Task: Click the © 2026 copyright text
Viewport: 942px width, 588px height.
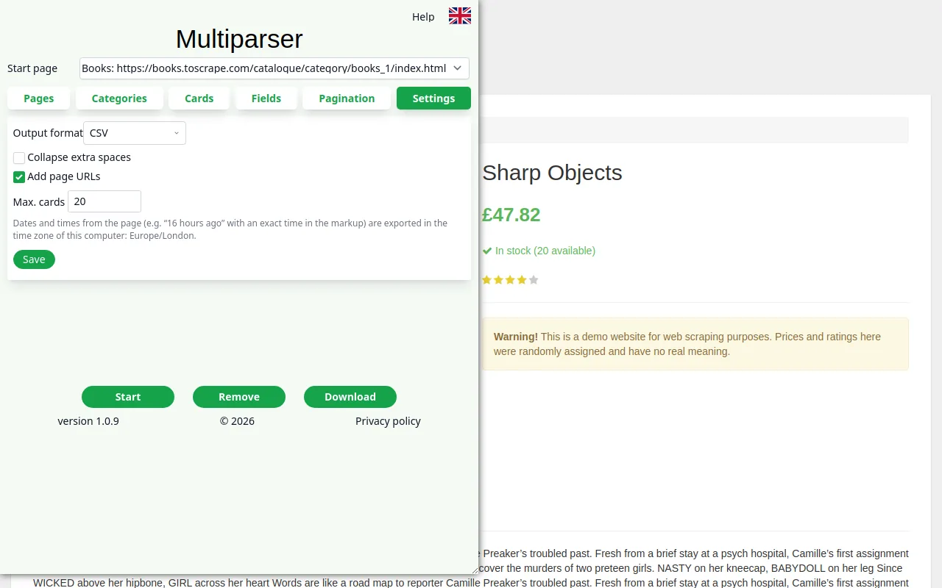Action: tap(237, 421)
